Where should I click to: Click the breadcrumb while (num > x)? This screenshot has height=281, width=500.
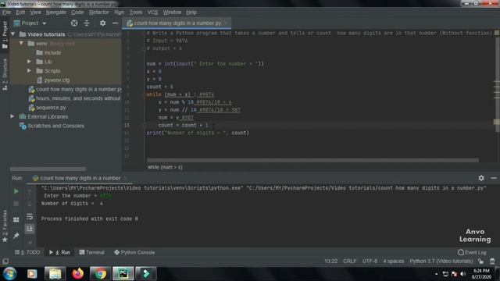[165, 167]
